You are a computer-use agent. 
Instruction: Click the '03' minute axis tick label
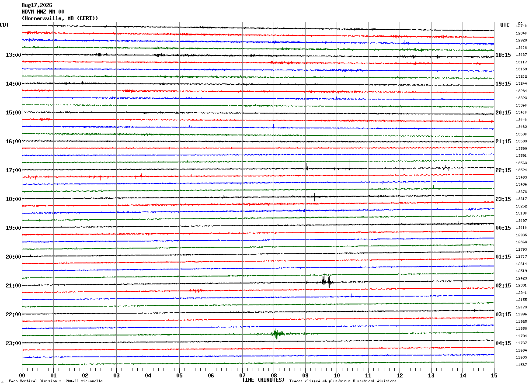click(116, 375)
